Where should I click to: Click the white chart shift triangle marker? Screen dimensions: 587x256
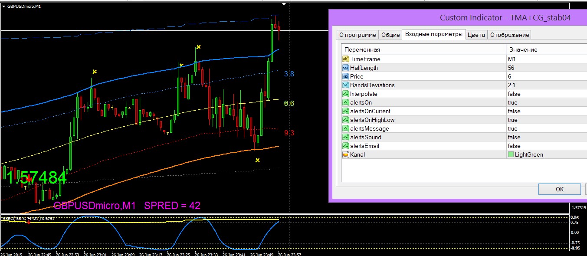[x=285, y=4]
